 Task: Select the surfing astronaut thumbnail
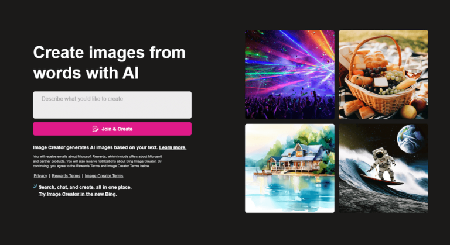tap(383, 168)
